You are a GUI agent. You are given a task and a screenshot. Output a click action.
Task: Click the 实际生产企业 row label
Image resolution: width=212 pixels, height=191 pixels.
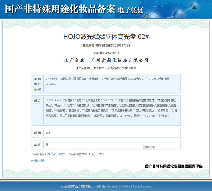(37, 84)
